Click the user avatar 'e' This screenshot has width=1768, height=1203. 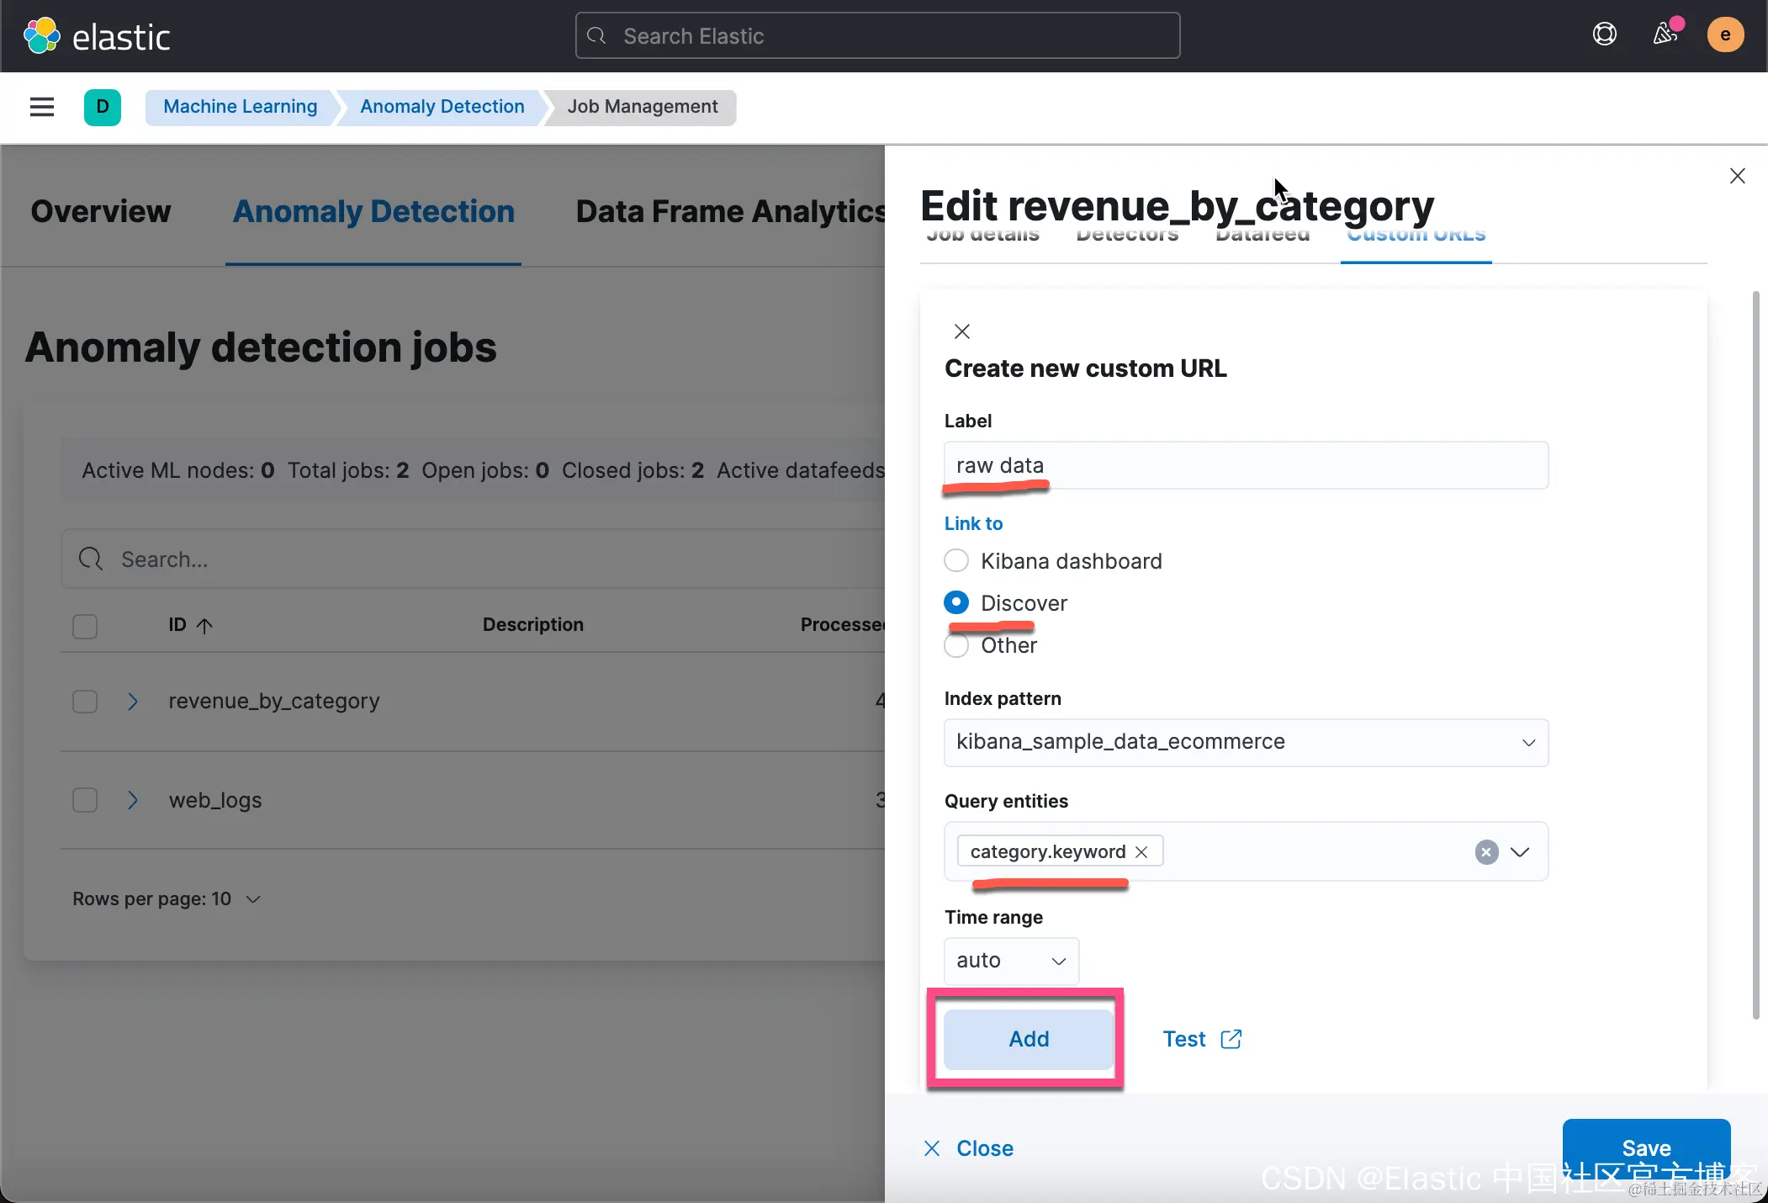(1724, 35)
